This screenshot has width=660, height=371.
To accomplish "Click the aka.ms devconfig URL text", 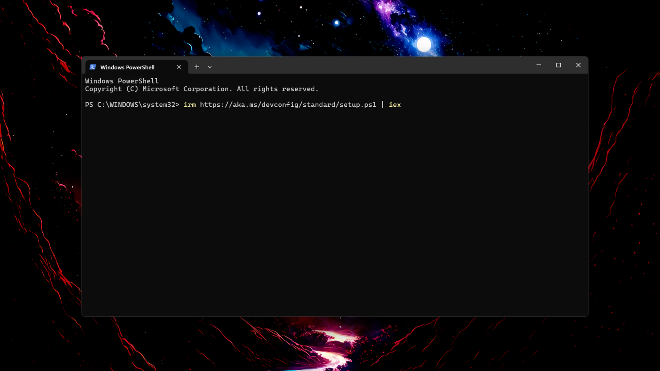I will click(288, 105).
